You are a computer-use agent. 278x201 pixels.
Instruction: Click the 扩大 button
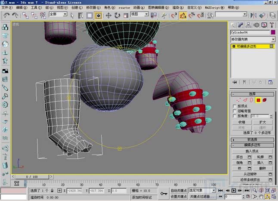(263, 122)
